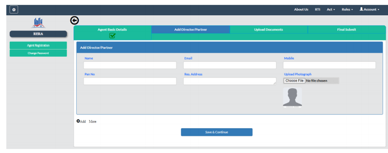
Task: Click the settings gear icon in top bar
Action: pyautogui.click(x=14, y=10)
